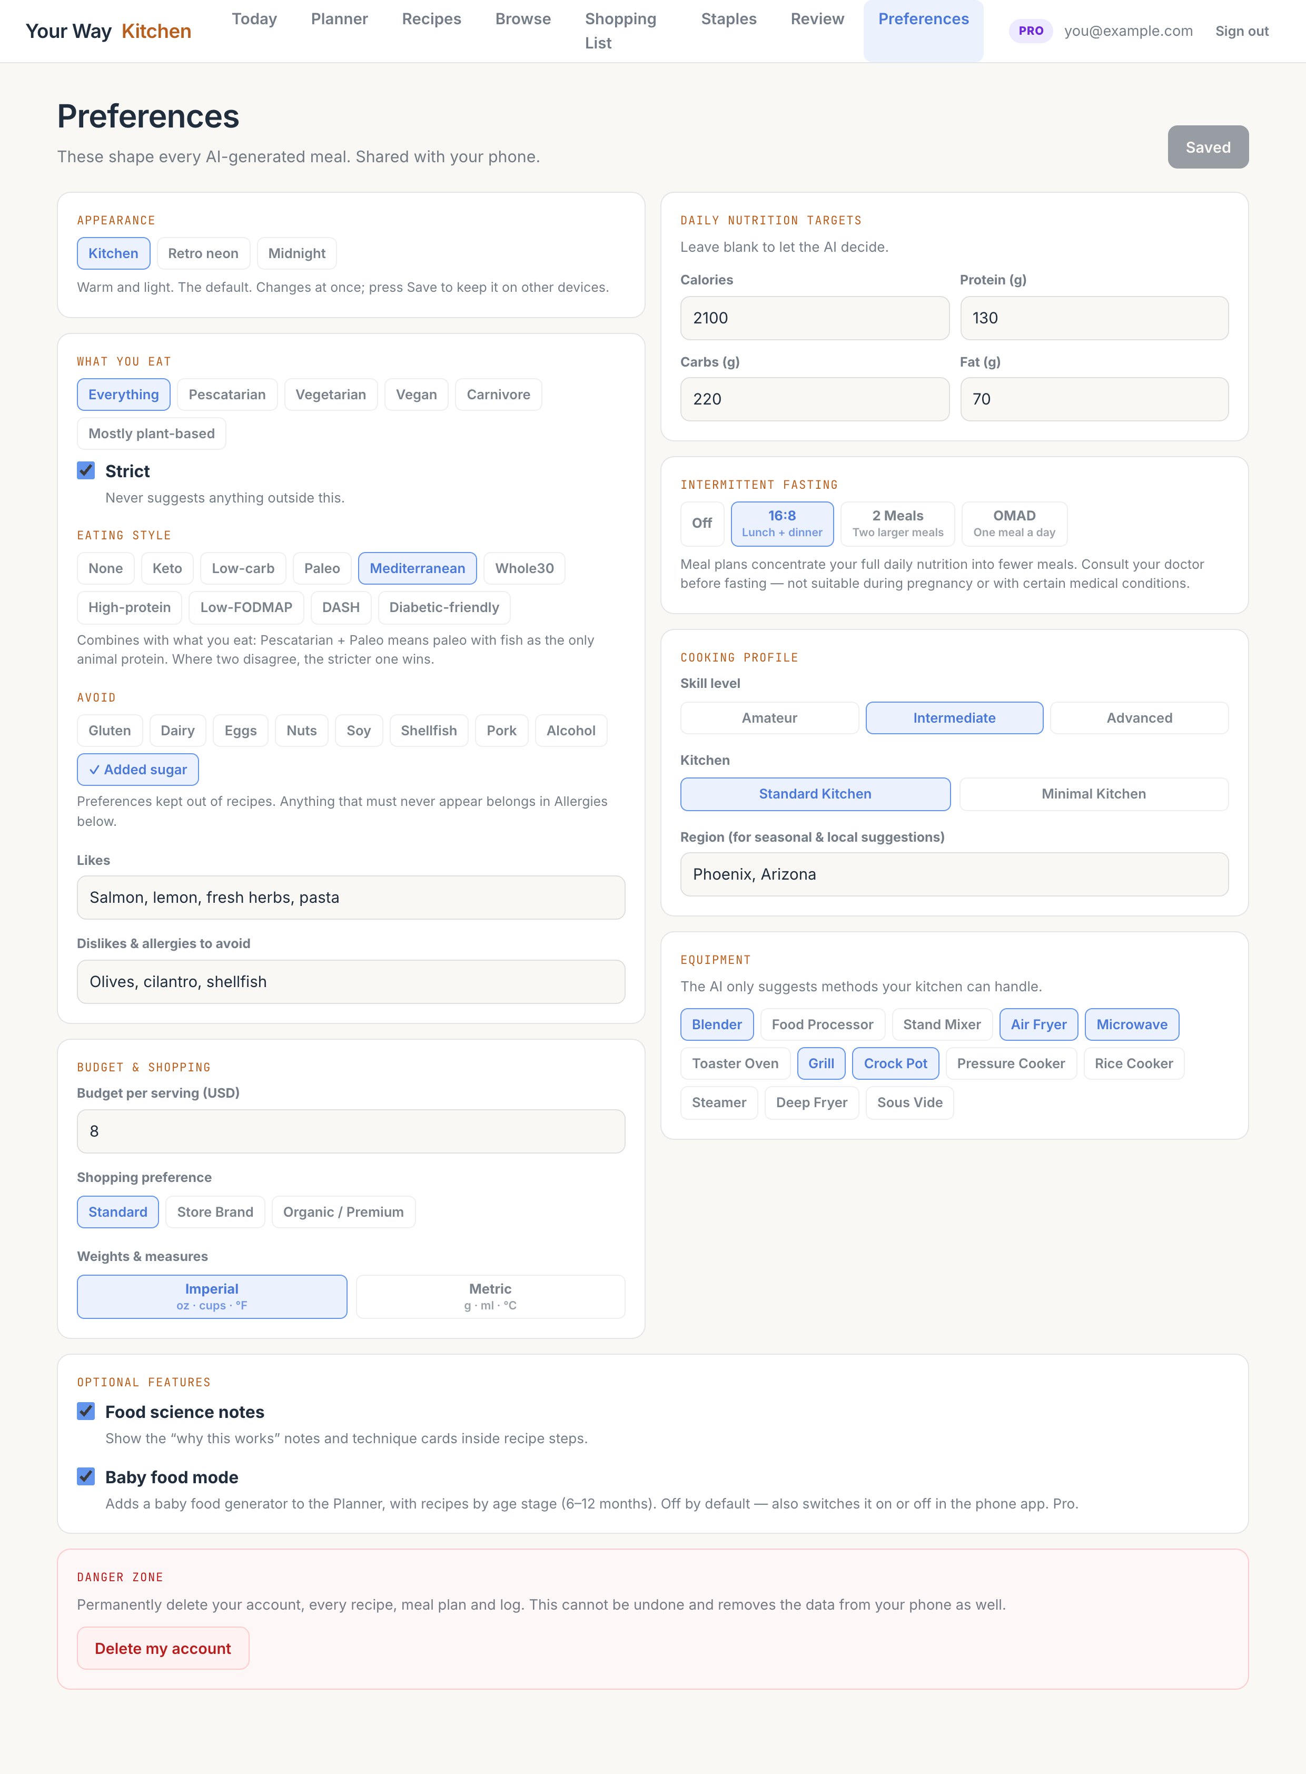Choose the Midnight theme
Screen dimensions: 1306x1774
tap(296, 254)
